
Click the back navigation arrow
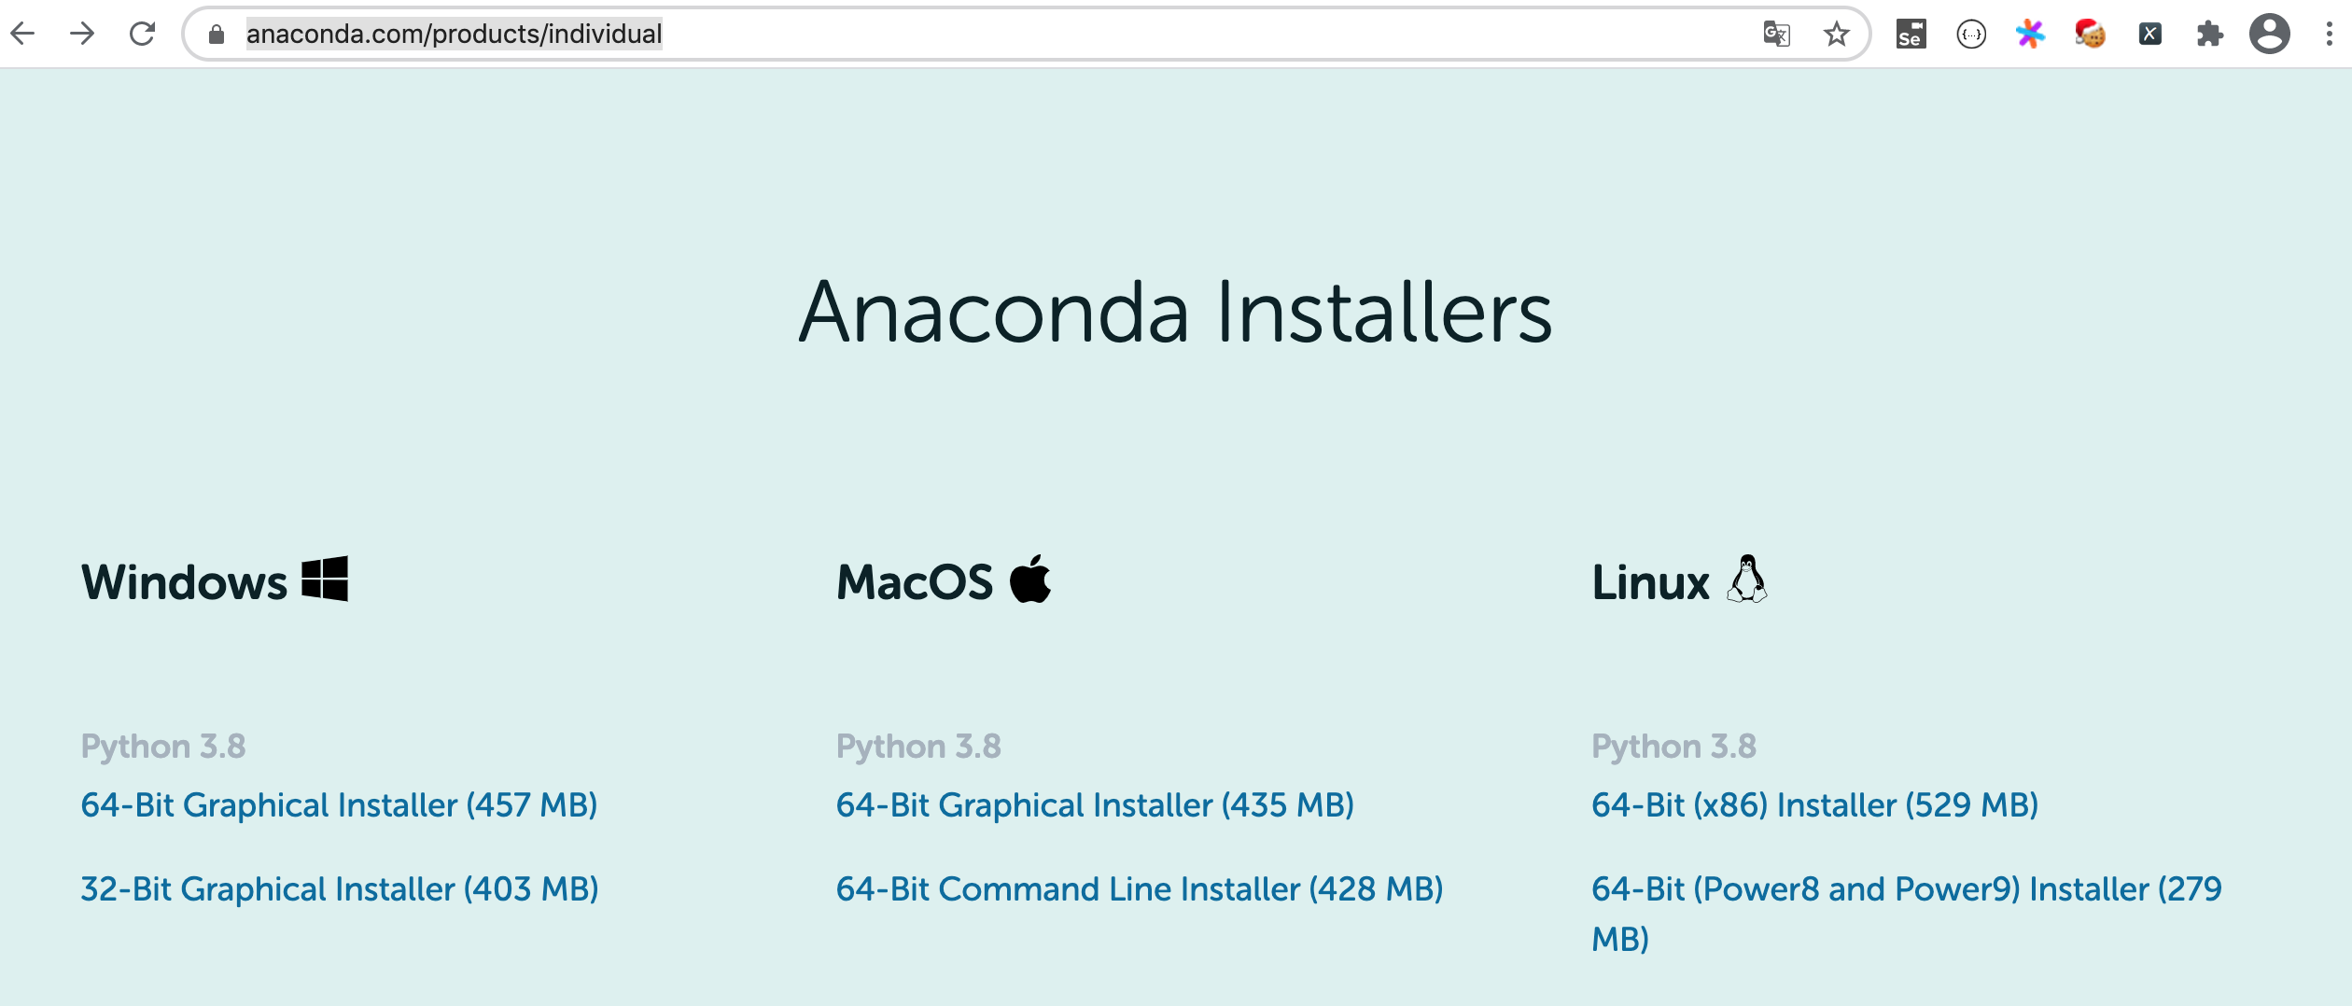pos(23,35)
